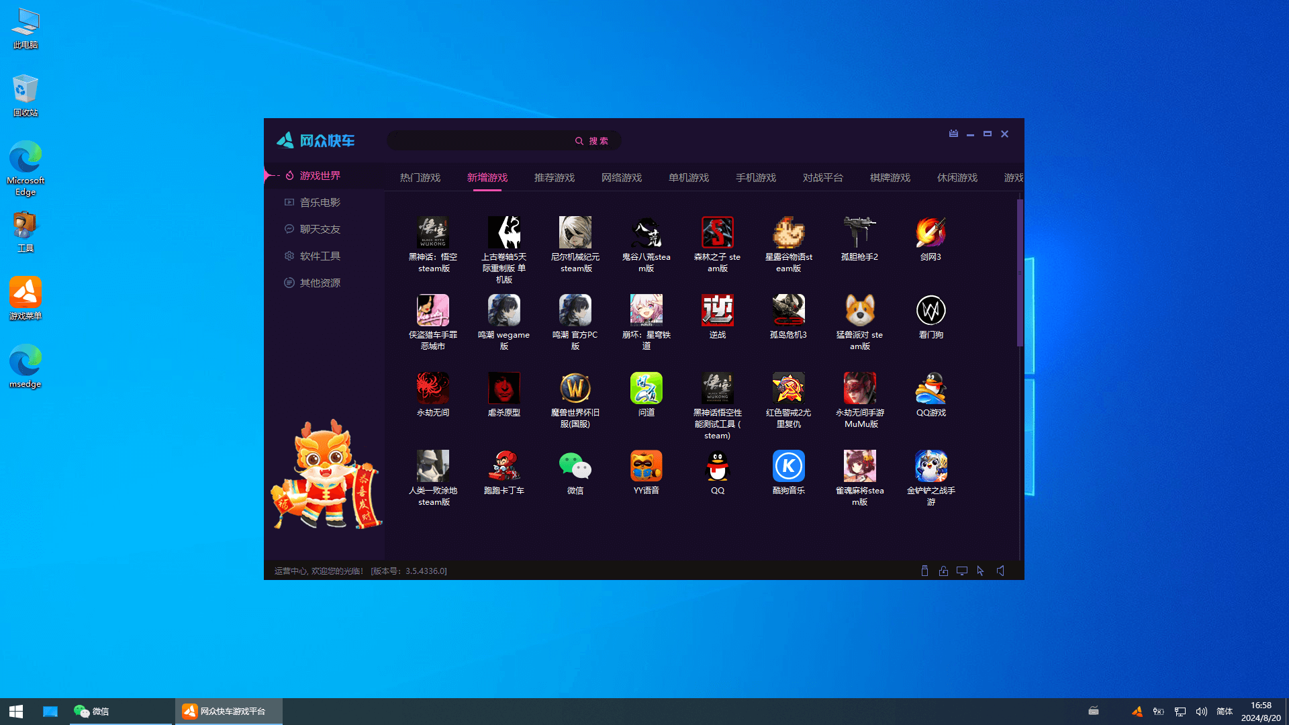Viewport: 1289px width, 725px height.
Task: Launch 跑跑卡丁车 icon
Action: coord(504,466)
